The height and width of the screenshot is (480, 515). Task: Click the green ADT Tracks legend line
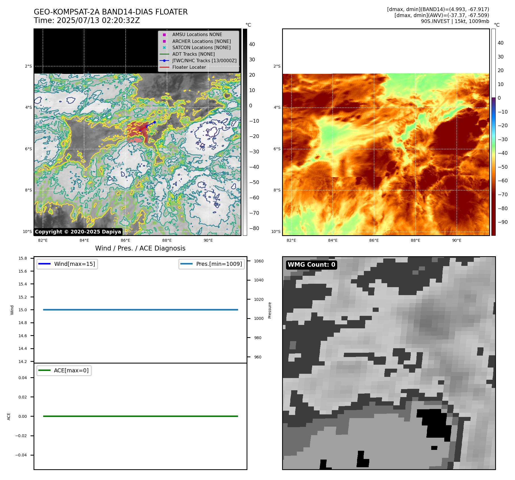click(x=164, y=54)
